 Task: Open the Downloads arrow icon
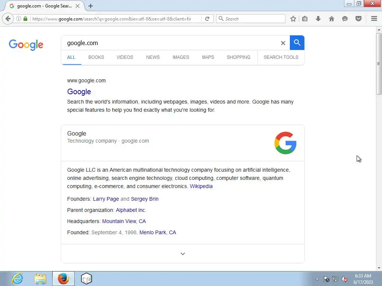click(318, 19)
